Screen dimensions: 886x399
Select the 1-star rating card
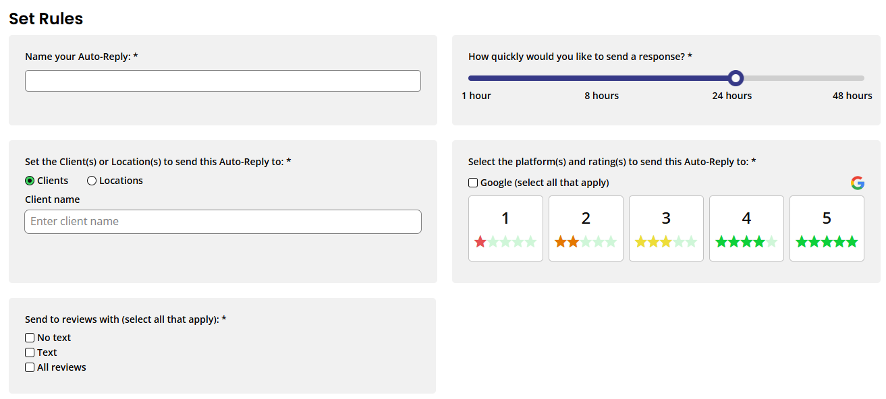click(505, 228)
